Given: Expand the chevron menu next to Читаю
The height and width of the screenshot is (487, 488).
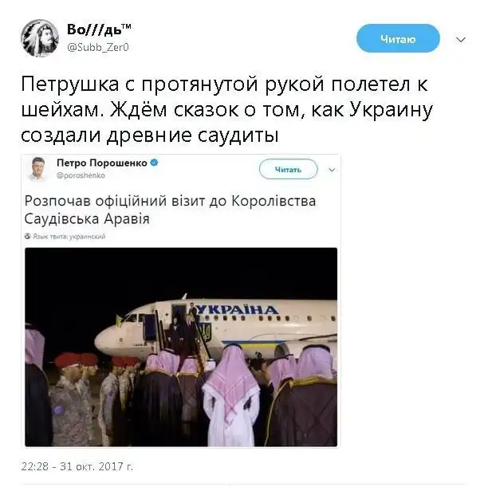Looking at the screenshot, I should [x=461, y=40].
